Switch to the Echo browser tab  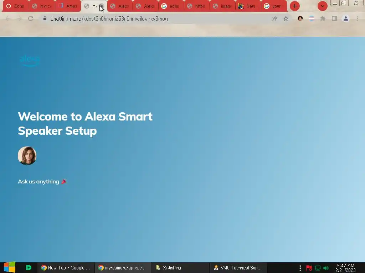pos(16,6)
